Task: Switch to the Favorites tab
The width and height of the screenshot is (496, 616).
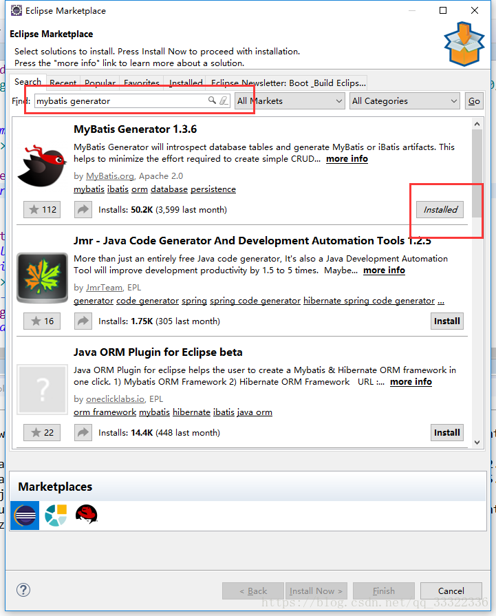Action: 142,83
